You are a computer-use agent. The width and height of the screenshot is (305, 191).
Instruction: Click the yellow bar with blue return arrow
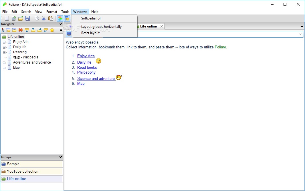point(46,30)
